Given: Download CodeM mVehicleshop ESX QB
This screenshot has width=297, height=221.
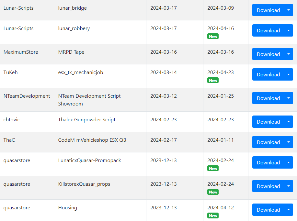Looking at the screenshot, I should tap(268, 142).
